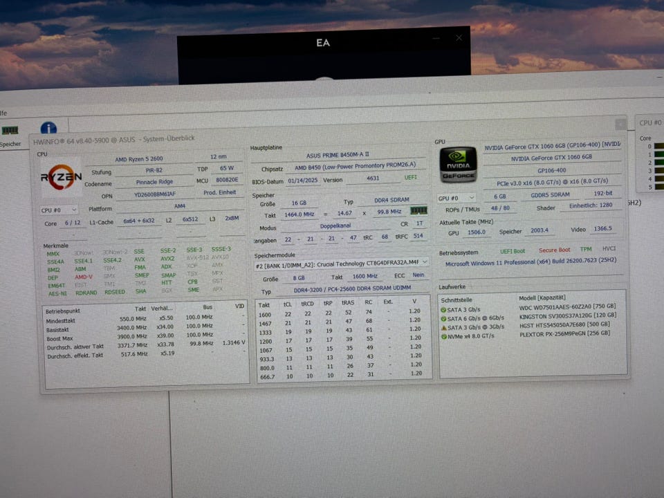Open the GPU #0 selector dropdown
This screenshot has width=664, height=498.
coord(456,198)
